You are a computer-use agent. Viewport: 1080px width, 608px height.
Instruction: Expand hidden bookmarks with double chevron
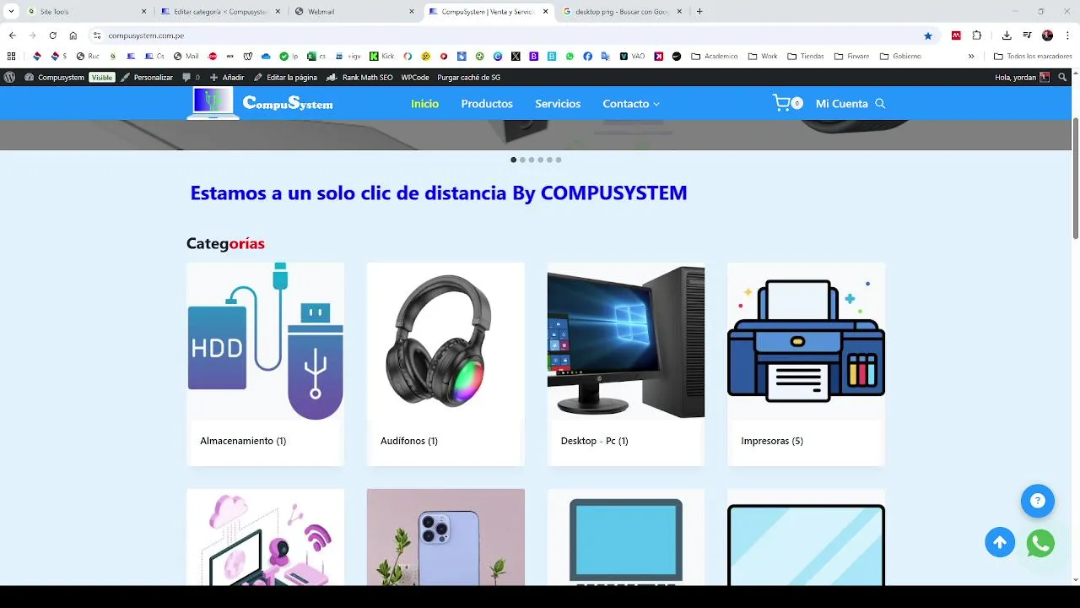point(971,57)
